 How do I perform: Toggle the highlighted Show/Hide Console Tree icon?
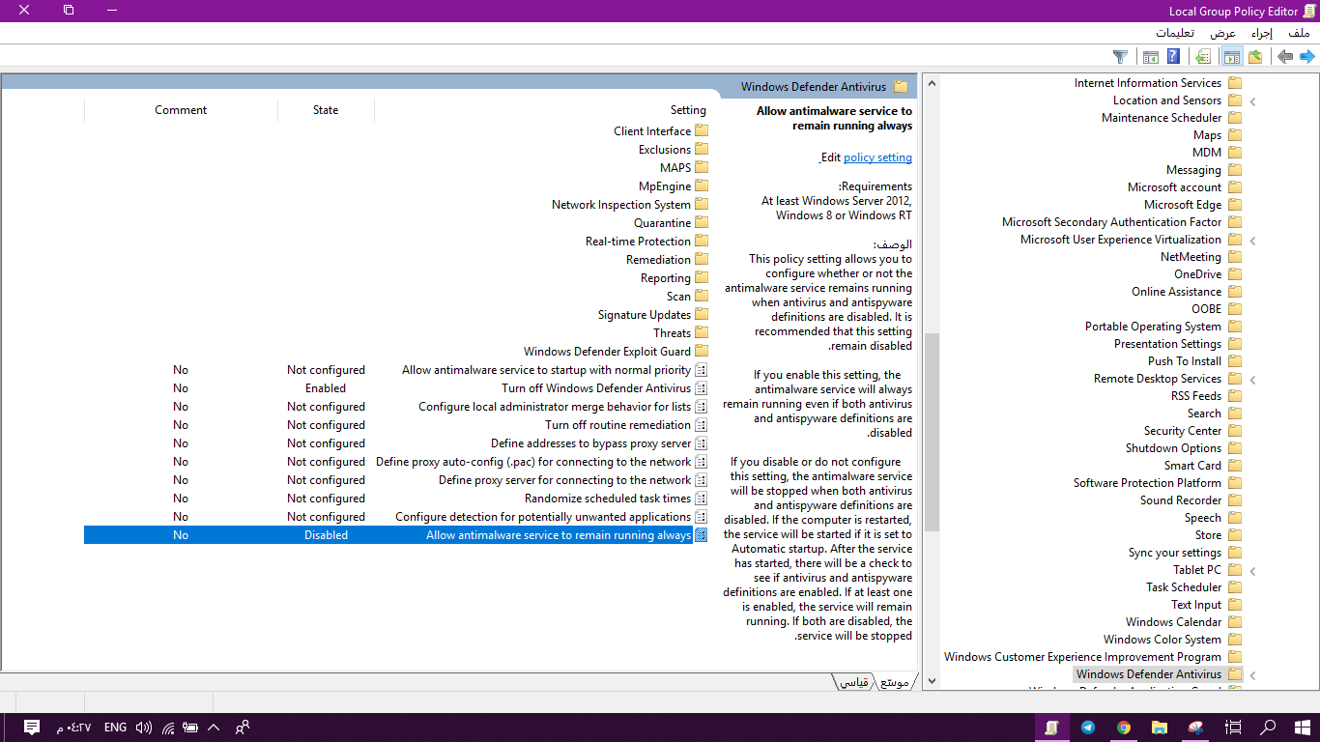pos(1231,57)
